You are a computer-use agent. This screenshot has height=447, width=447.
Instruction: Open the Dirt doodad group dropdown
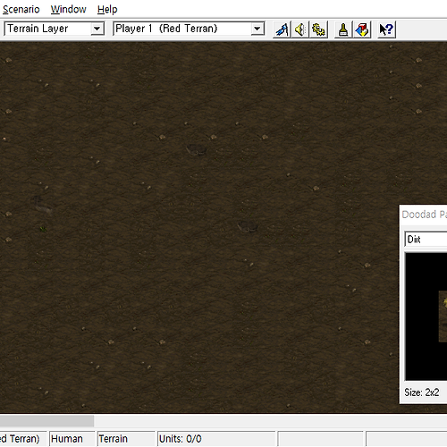[x=426, y=240]
